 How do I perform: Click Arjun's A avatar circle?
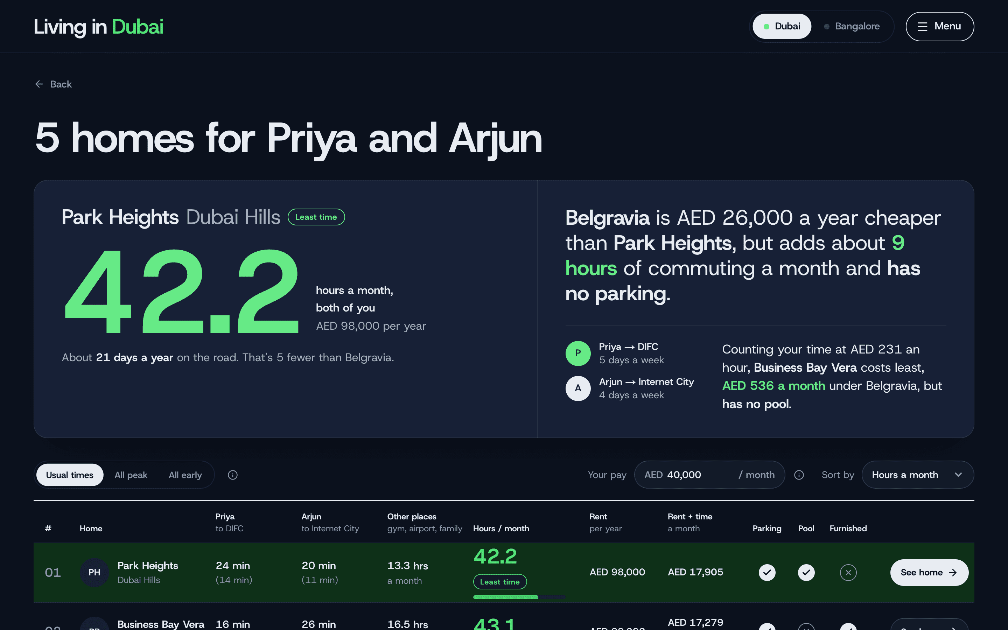coord(578,388)
